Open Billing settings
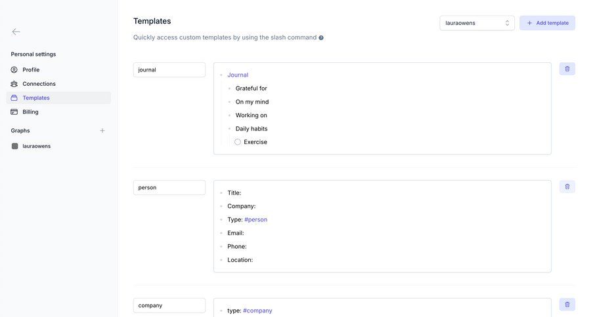591x317 pixels. point(58,112)
